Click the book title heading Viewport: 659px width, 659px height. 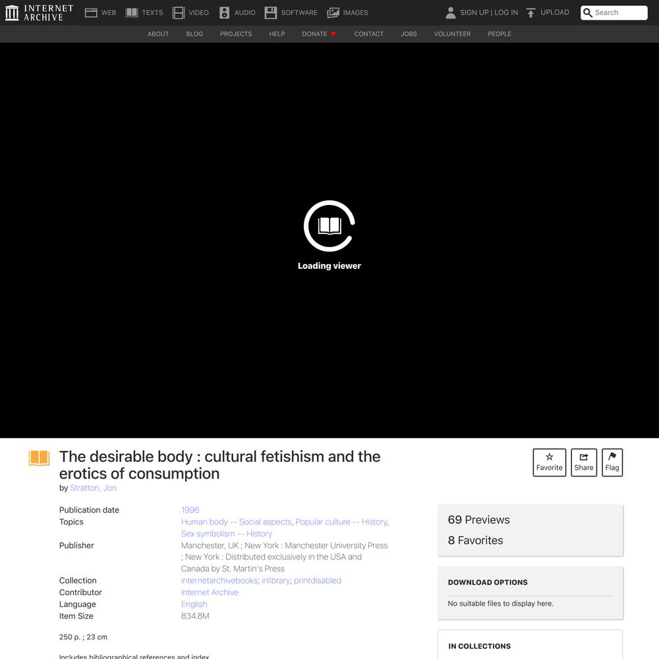220,465
